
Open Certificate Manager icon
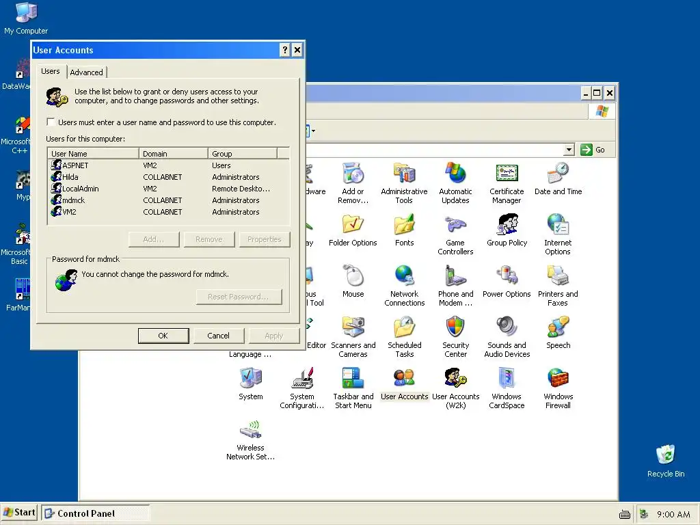(507, 174)
